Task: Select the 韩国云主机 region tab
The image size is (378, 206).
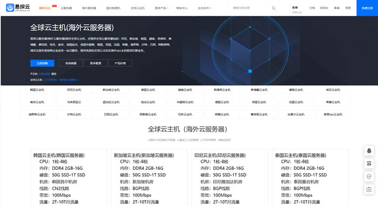Action: pyautogui.click(x=37, y=90)
